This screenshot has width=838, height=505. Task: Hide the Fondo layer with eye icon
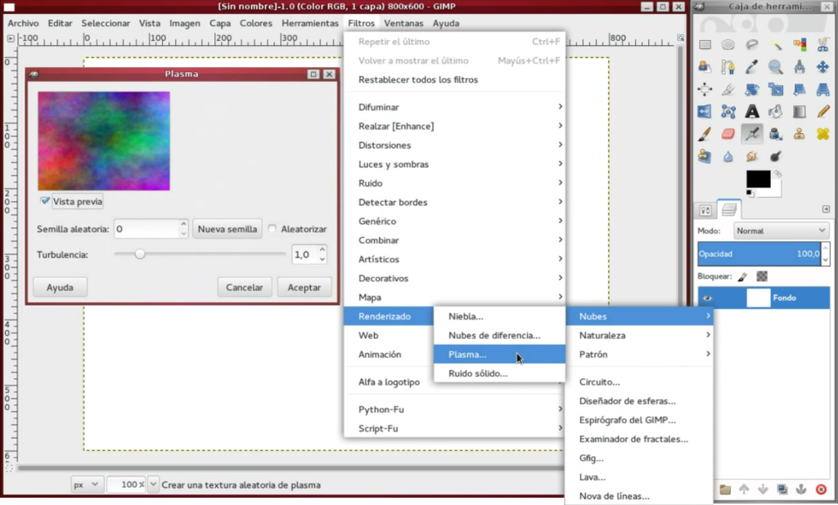coord(708,298)
